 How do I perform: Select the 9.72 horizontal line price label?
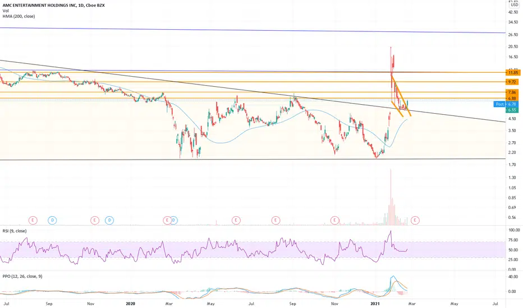point(512,82)
